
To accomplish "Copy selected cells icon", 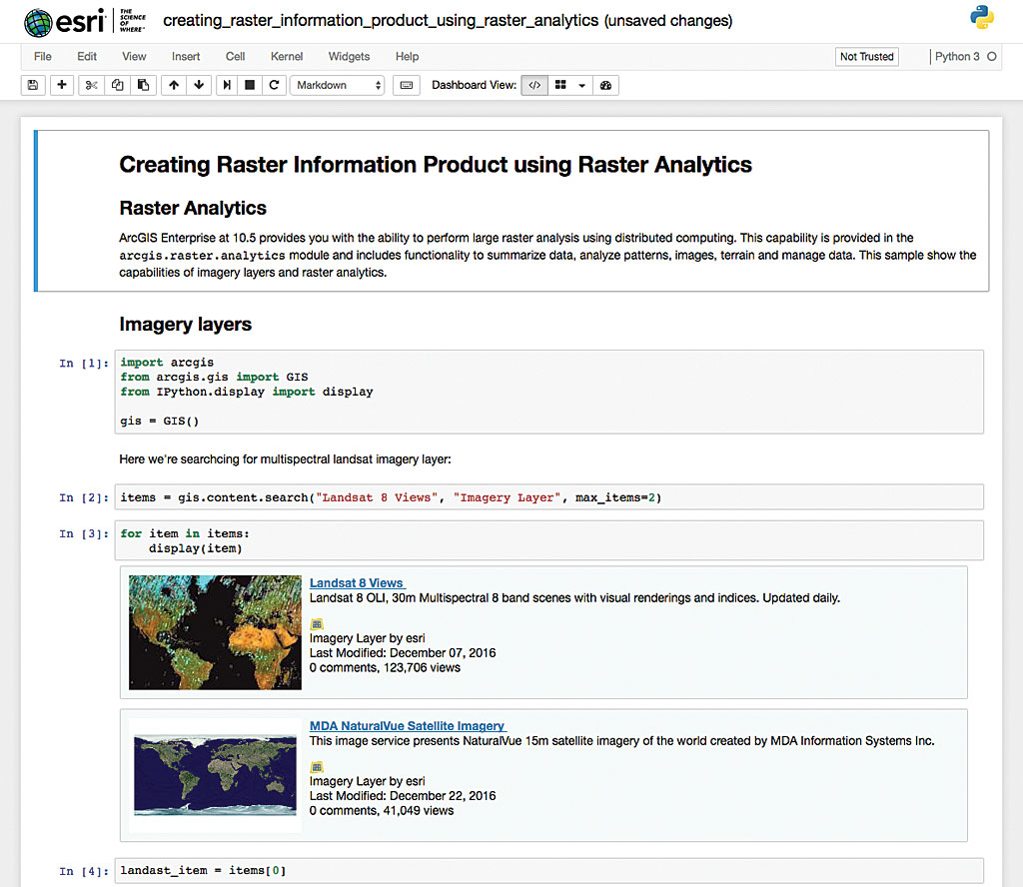I will pos(118,85).
